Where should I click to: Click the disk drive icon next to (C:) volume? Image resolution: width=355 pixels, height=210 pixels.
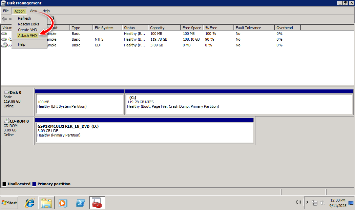4,39
